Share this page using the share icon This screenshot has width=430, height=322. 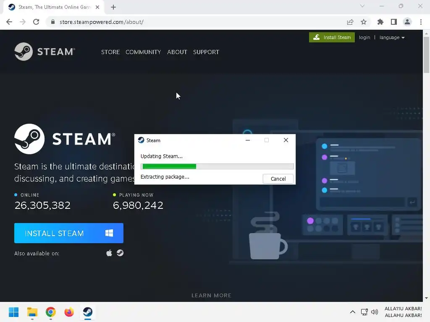click(x=350, y=22)
